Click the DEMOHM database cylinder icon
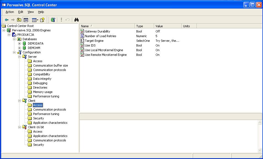The image size is (263, 159). (25, 48)
